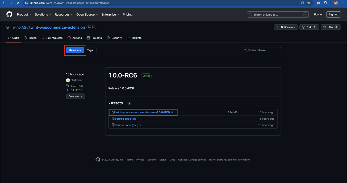The width and height of the screenshot is (347, 183).
Task: Click the Sign in link
Action: coord(317,14)
